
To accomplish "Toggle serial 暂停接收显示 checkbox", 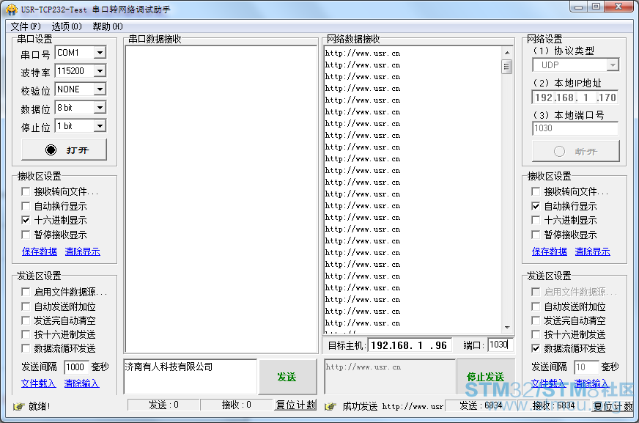I will coord(26,235).
